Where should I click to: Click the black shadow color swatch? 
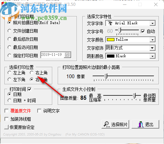click(x=110, y=56)
